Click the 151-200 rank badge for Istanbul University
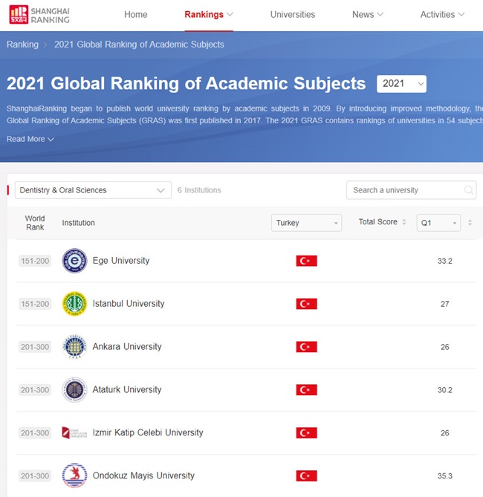Image resolution: width=483 pixels, height=497 pixels. pyautogui.click(x=35, y=304)
